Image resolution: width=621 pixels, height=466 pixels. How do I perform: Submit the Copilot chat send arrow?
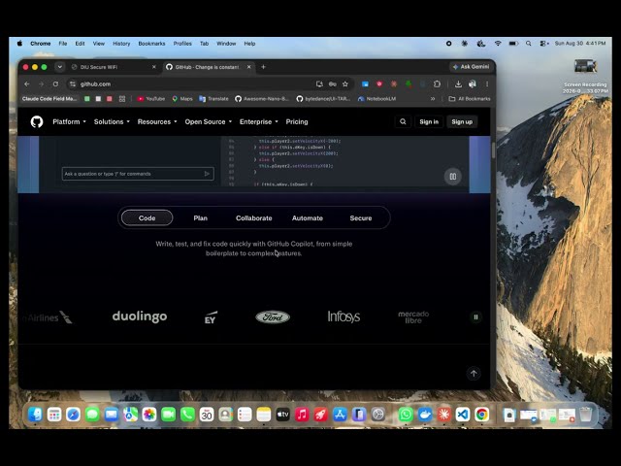(207, 174)
